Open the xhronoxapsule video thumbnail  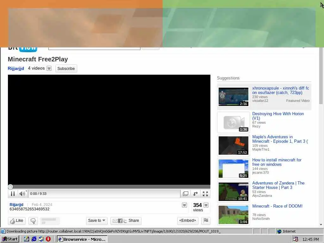point(234,97)
